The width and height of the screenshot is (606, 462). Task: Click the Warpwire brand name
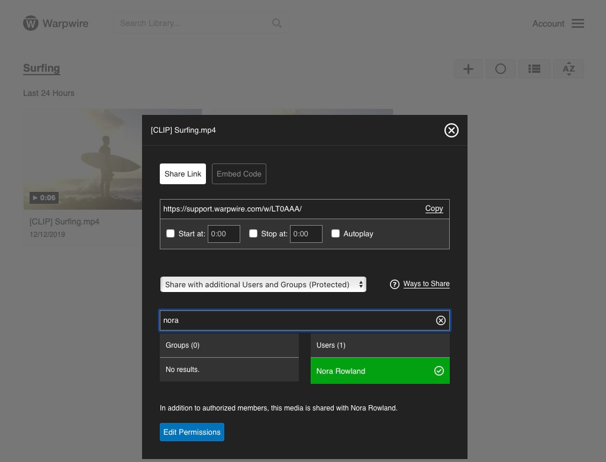65,23
